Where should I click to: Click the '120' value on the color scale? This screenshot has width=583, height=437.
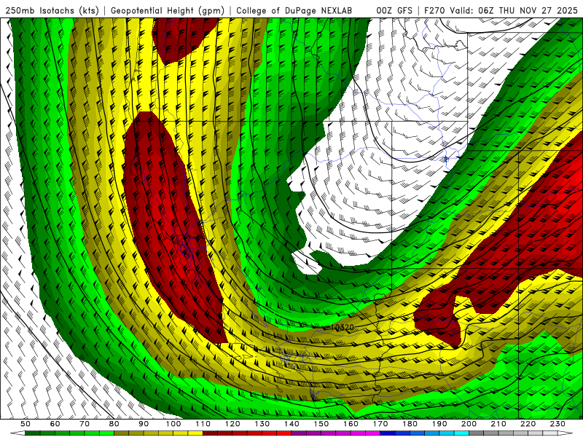(x=232, y=423)
